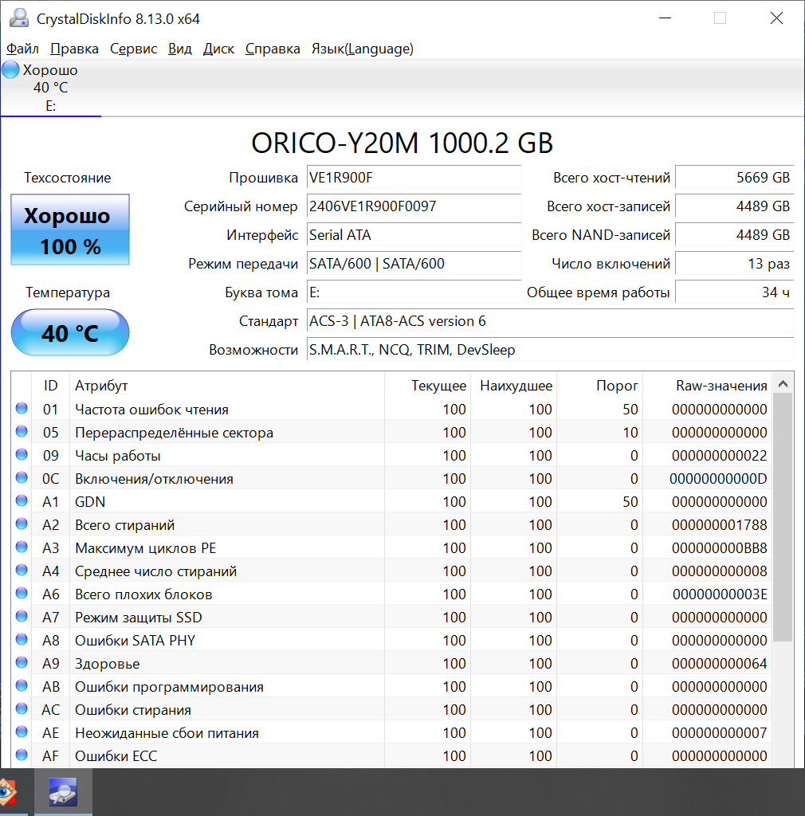The image size is (805, 816).
Task: Click status orb next to Часы работы attribute
Action: pos(22,456)
